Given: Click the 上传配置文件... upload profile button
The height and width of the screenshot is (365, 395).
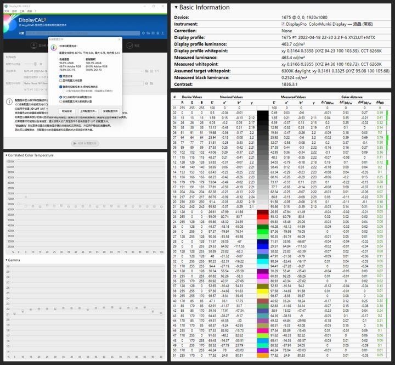Looking at the screenshot, I should [x=88, y=111].
